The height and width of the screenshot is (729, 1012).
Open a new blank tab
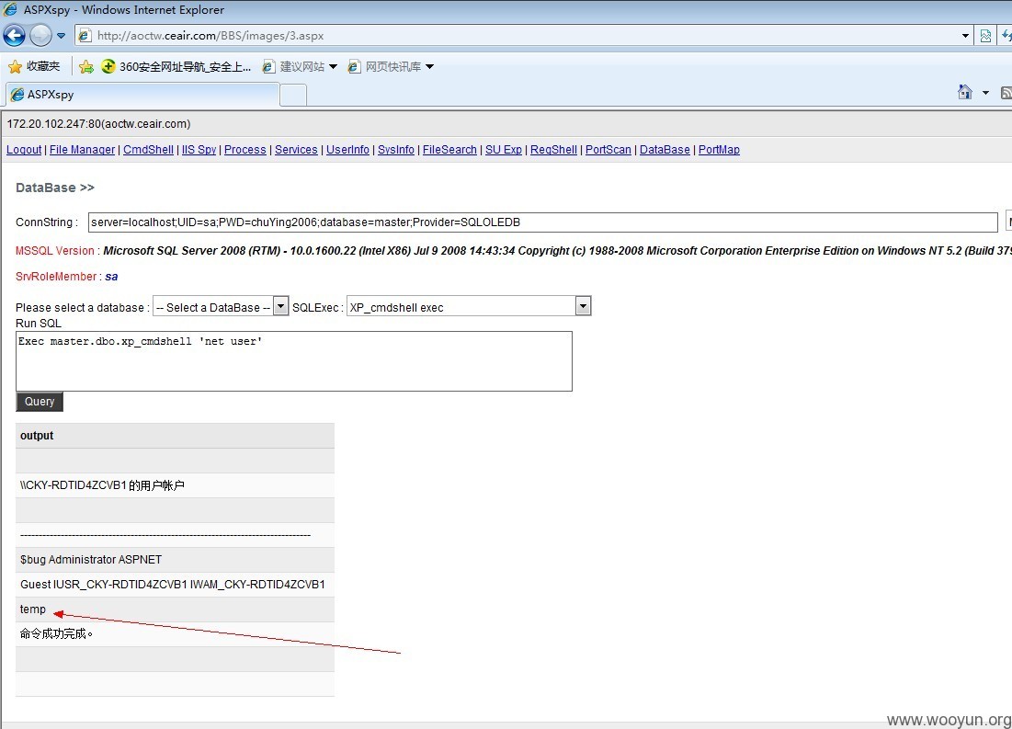pos(293,95)
